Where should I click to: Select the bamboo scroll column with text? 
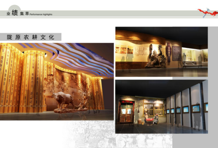32,82
